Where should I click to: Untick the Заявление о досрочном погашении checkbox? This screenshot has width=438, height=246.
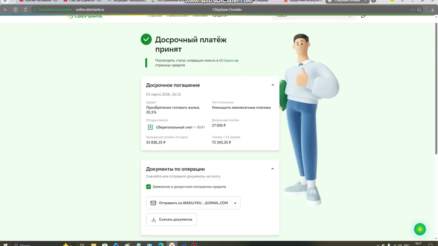(x=148, y=187)
